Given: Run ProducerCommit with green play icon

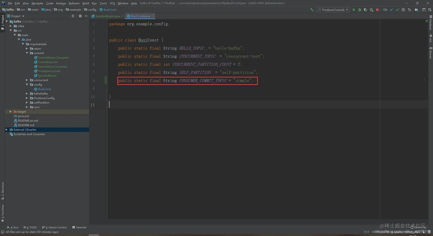Looking at the screenshot, I should (354, 10).
